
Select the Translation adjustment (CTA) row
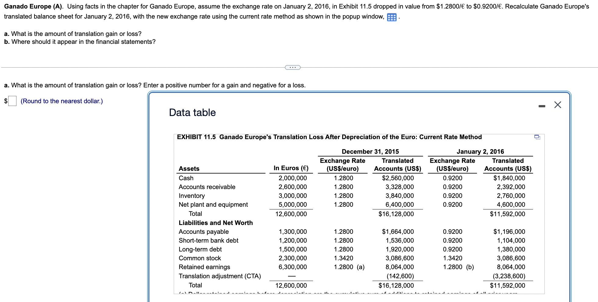tap(220, 276)
